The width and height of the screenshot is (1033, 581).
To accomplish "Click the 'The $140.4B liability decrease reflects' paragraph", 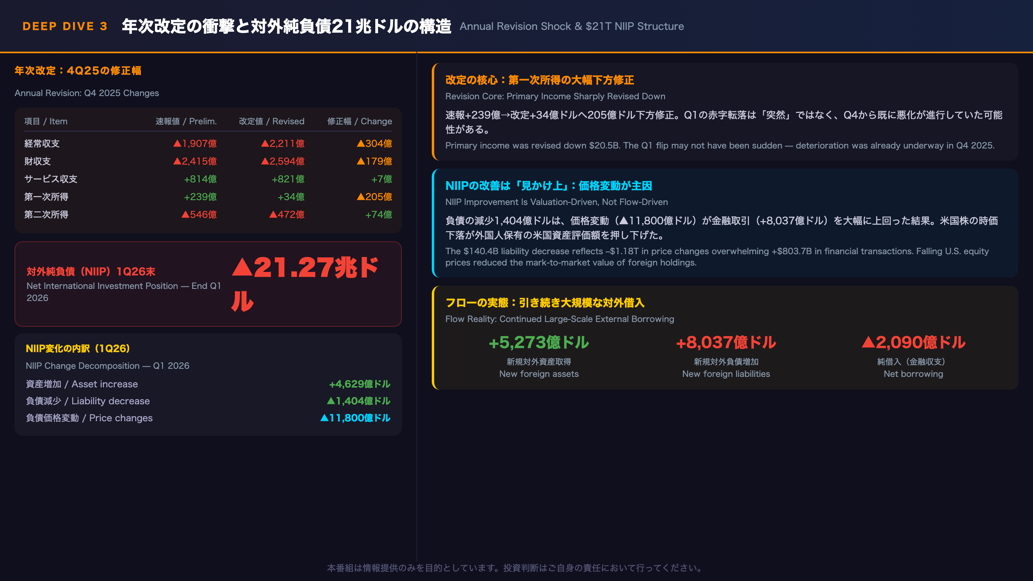I will coord(717,257).
